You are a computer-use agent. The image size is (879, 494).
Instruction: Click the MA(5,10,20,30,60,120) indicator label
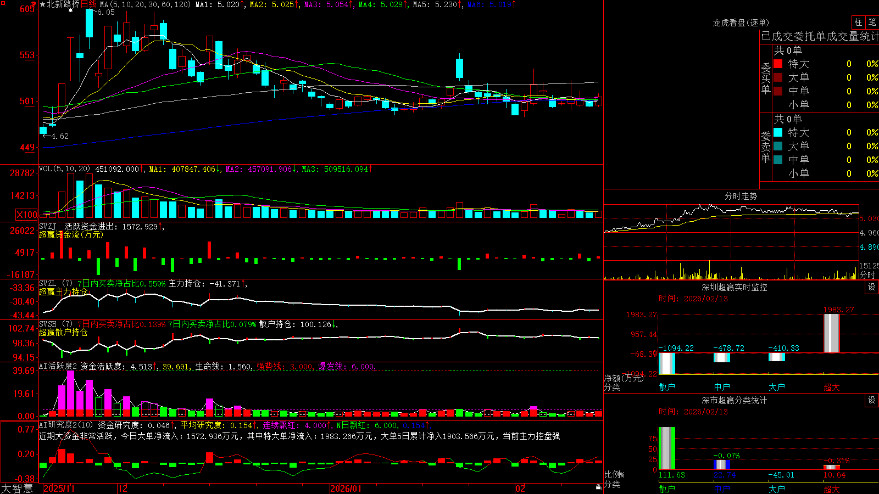(145, 4)
